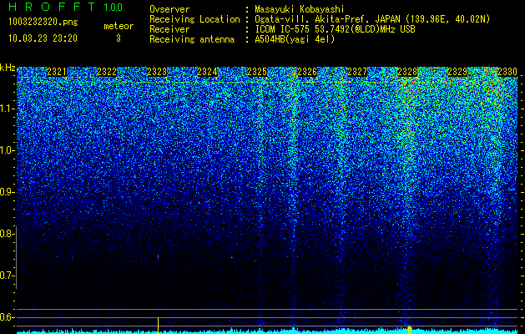Click the 2321 time marker

57,72
